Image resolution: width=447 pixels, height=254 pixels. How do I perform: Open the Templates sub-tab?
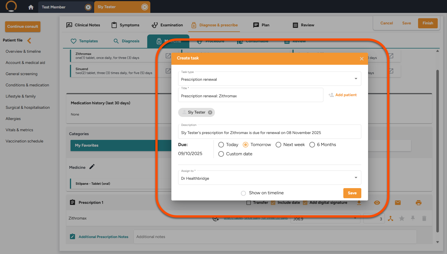tap(84, 41)
